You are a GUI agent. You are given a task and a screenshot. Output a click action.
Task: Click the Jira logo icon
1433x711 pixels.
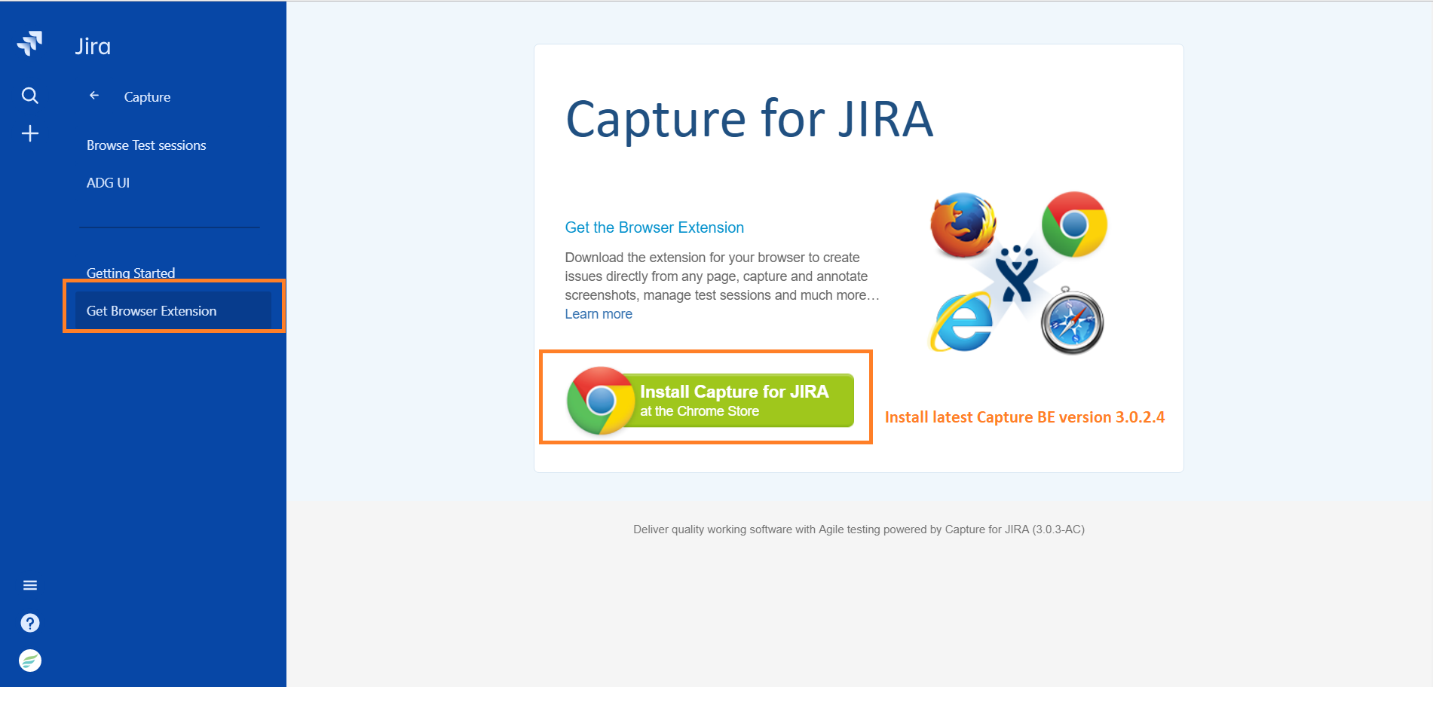pyautogui.click(x=29, y=44)
